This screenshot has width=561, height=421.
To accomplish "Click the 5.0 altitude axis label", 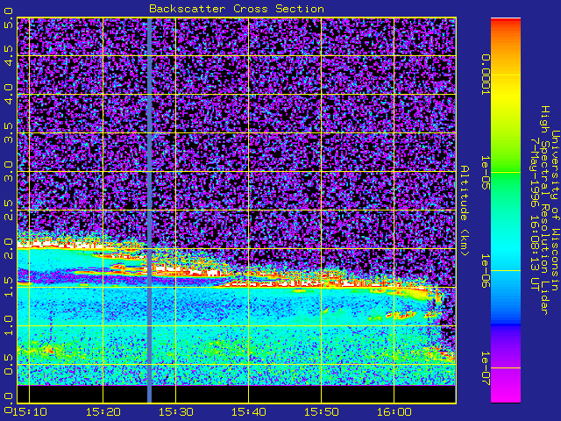I will pyautogui.click(x=8, y=18).
